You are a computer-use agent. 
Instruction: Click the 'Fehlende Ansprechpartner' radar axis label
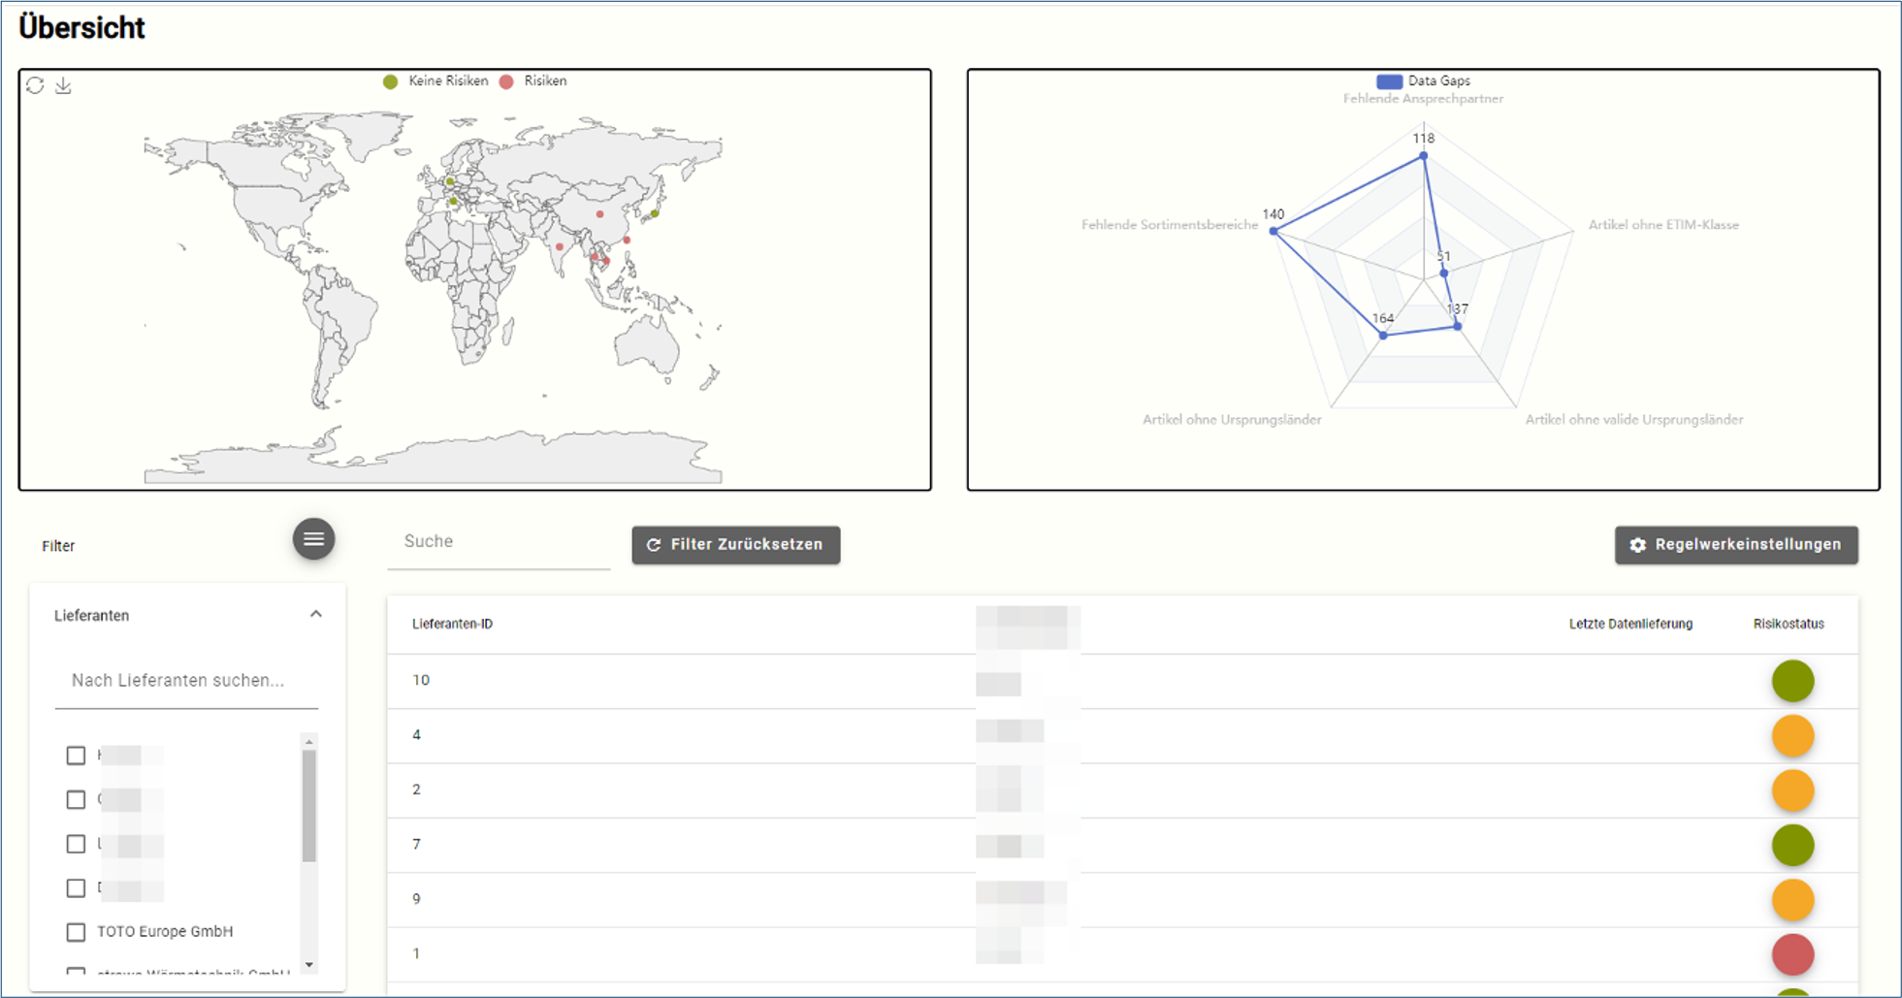click(1423, 99)
